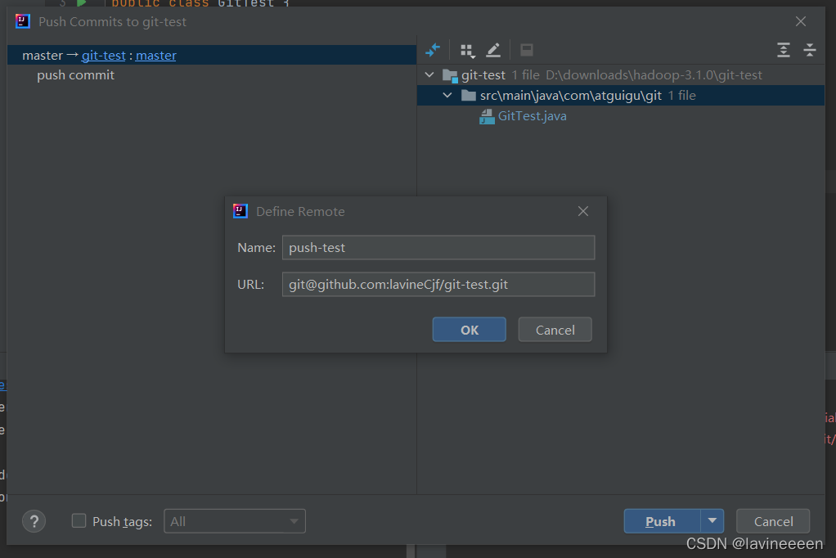Click IntelliJ logo in Define Remote title

tap(240, 211)
